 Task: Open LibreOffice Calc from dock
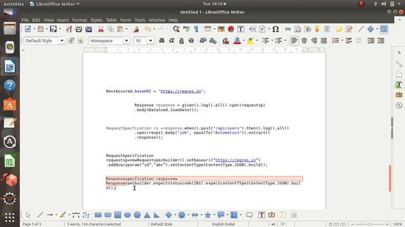(x=10, y=161)
